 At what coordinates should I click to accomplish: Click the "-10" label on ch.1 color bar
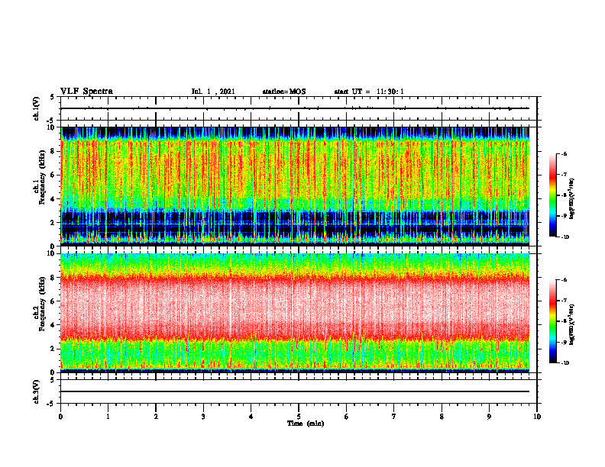point(565,237)
